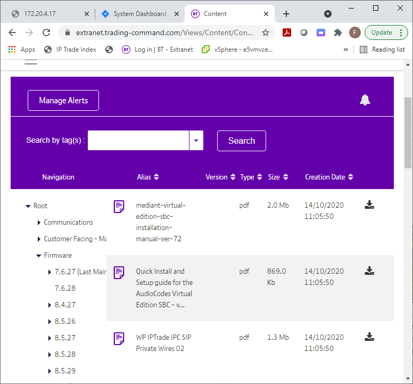Image resolution: width=413 pixels, height=384 pixels.
Task: Click the document icon for WP IPTrade row
Action: point(119,338)
